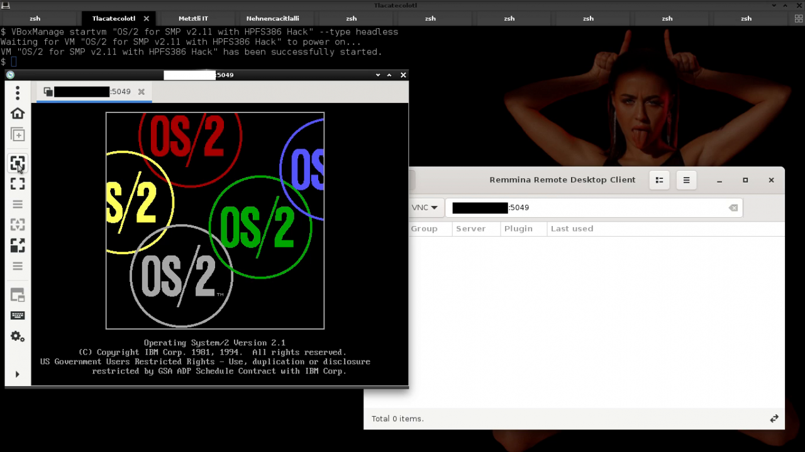Open scaling options menu beneath the scaled mode icon
This screenshot has width=805, height=452.
(x=18, y=266)
